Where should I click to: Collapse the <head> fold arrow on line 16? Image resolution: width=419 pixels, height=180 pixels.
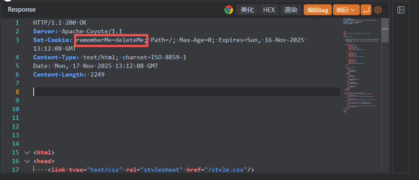click(28, 161)
